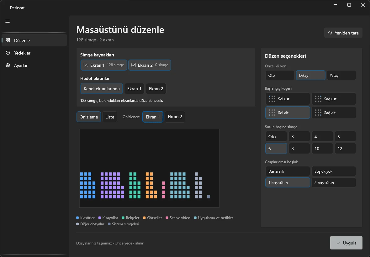Click the Düzenle grid icon in sidebar
The width and height of the screenshot is (370, 257).
tap(8, 40)
